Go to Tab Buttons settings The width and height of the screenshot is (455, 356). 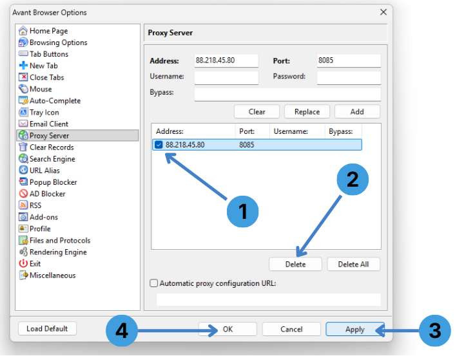(49, 54)
